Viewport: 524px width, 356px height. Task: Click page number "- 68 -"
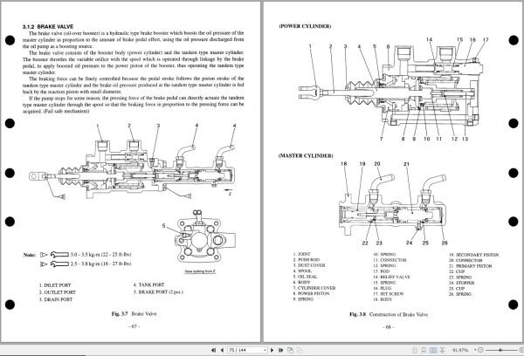[x=389, y=327]
